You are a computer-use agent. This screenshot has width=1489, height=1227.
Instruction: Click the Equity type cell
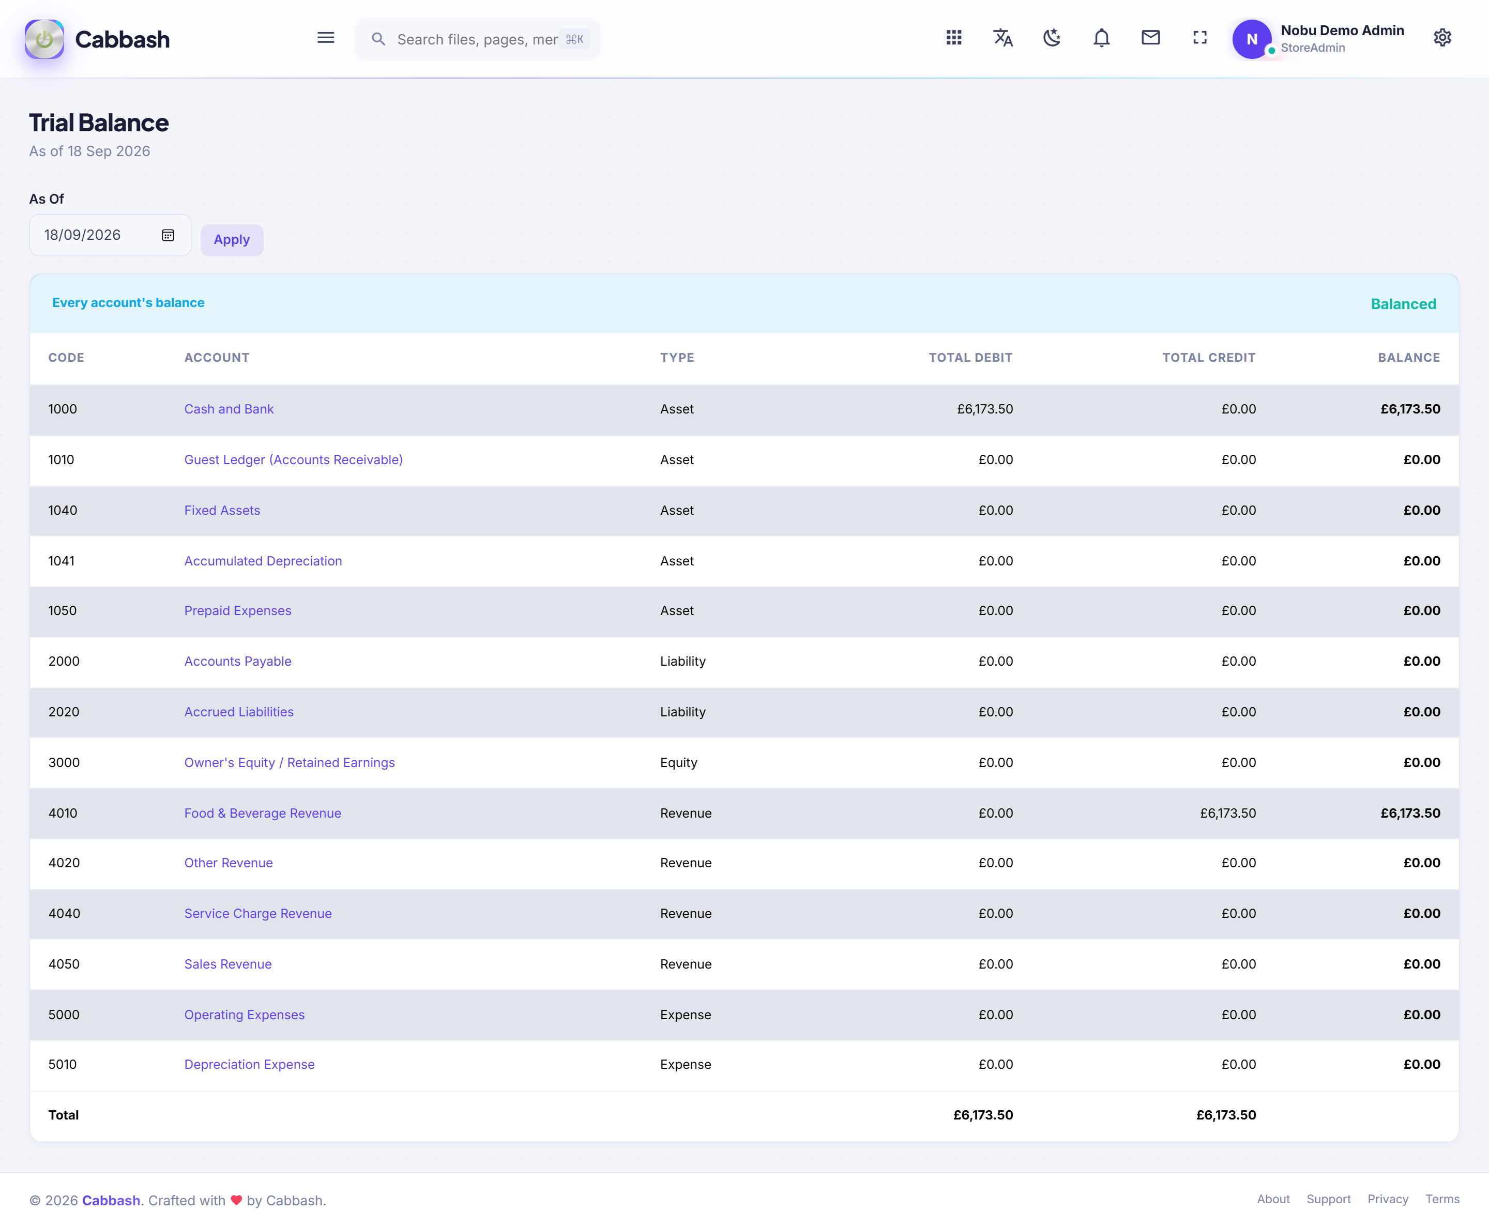pyautogui.click(x=678, y=763)
